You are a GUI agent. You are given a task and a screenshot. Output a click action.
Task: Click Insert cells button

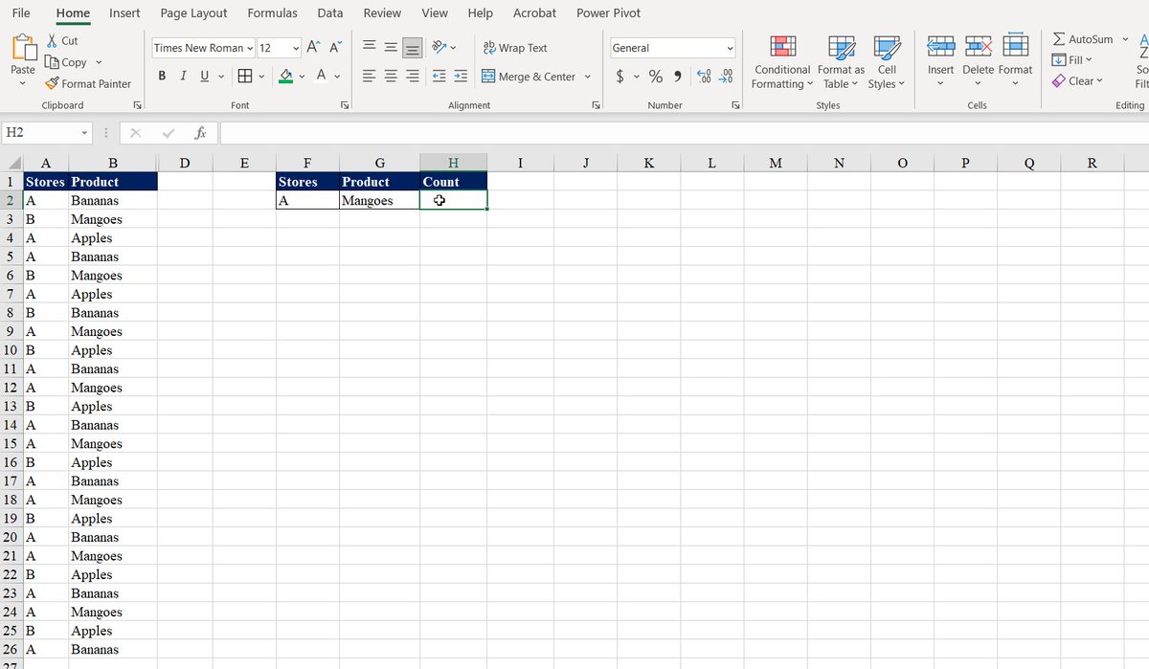coord(940,62)
